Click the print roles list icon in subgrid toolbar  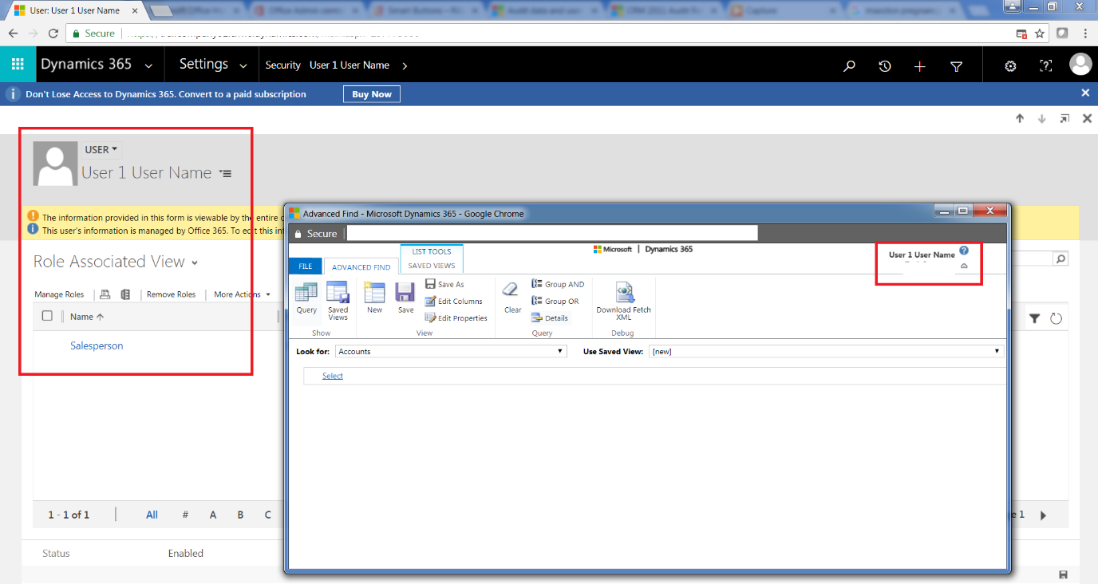point(105,294)
